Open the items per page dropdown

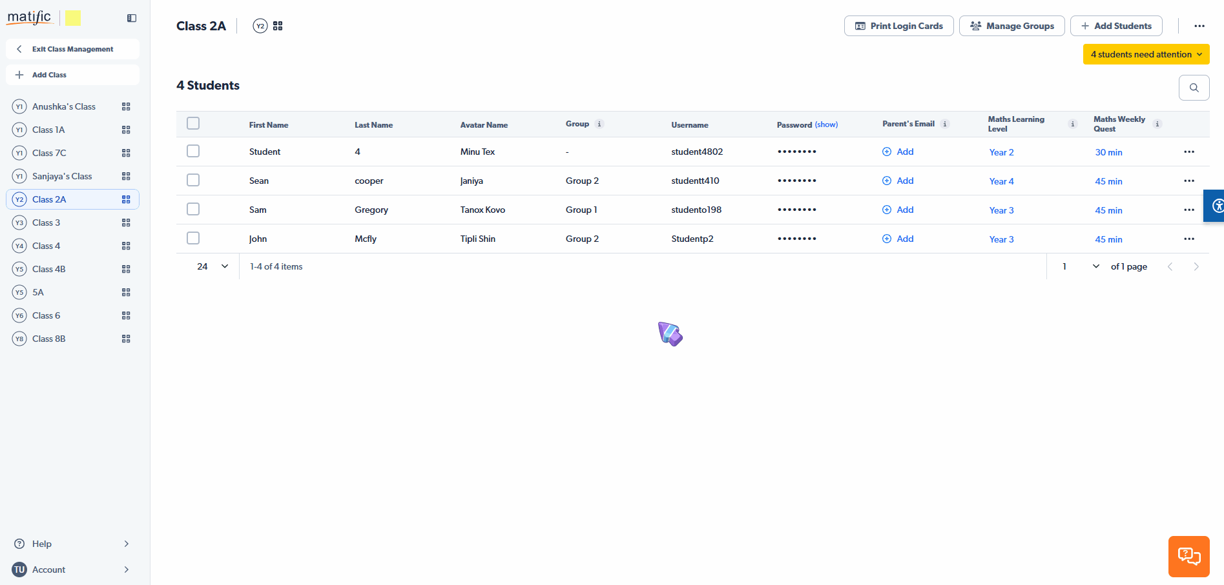coord(213,266)
